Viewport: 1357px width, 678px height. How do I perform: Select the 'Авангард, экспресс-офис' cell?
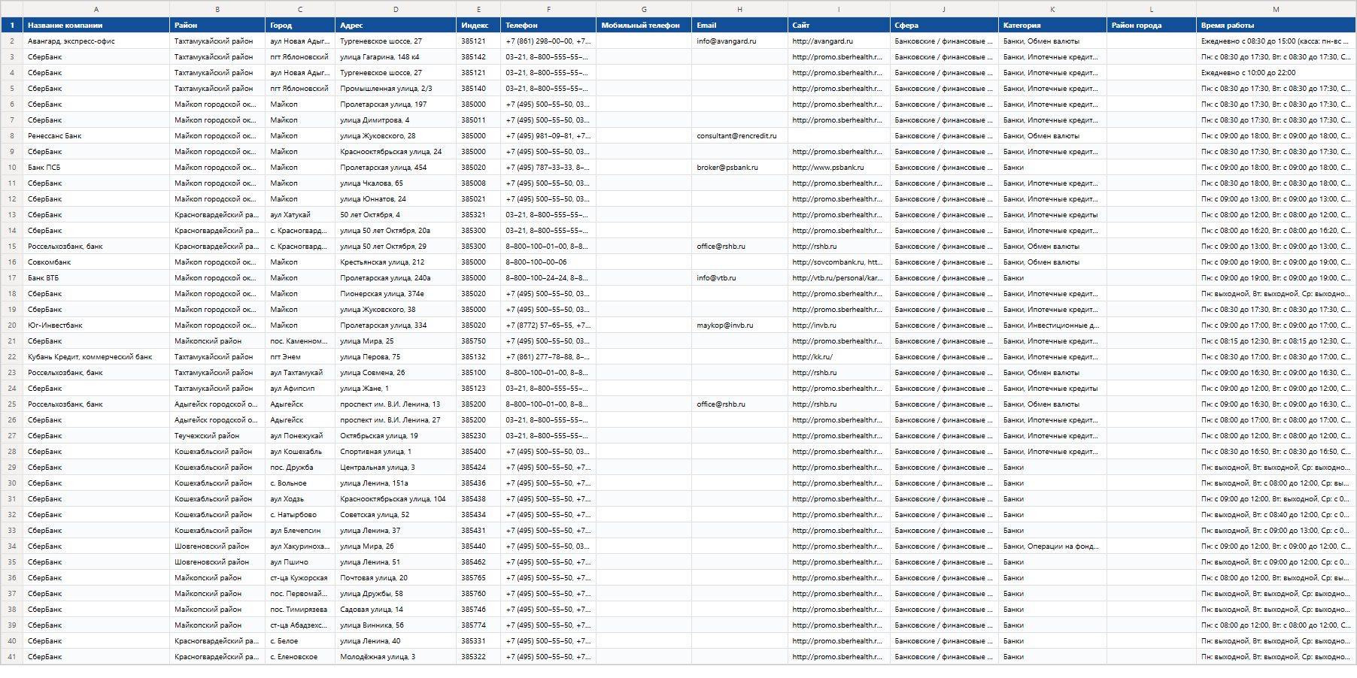(96, 41)
